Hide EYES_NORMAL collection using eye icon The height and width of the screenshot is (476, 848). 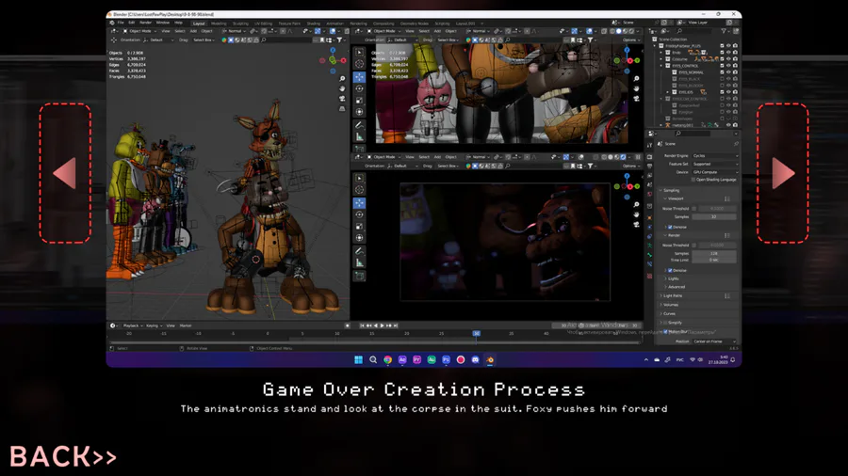click(728, 72)
